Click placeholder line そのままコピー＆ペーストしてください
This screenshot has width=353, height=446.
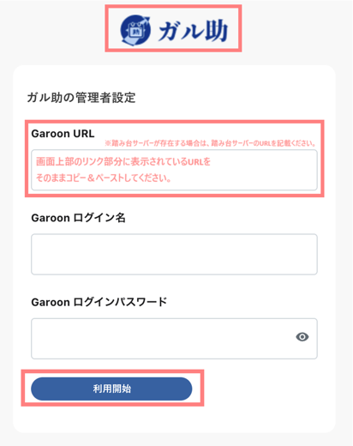tap(104, 178)
